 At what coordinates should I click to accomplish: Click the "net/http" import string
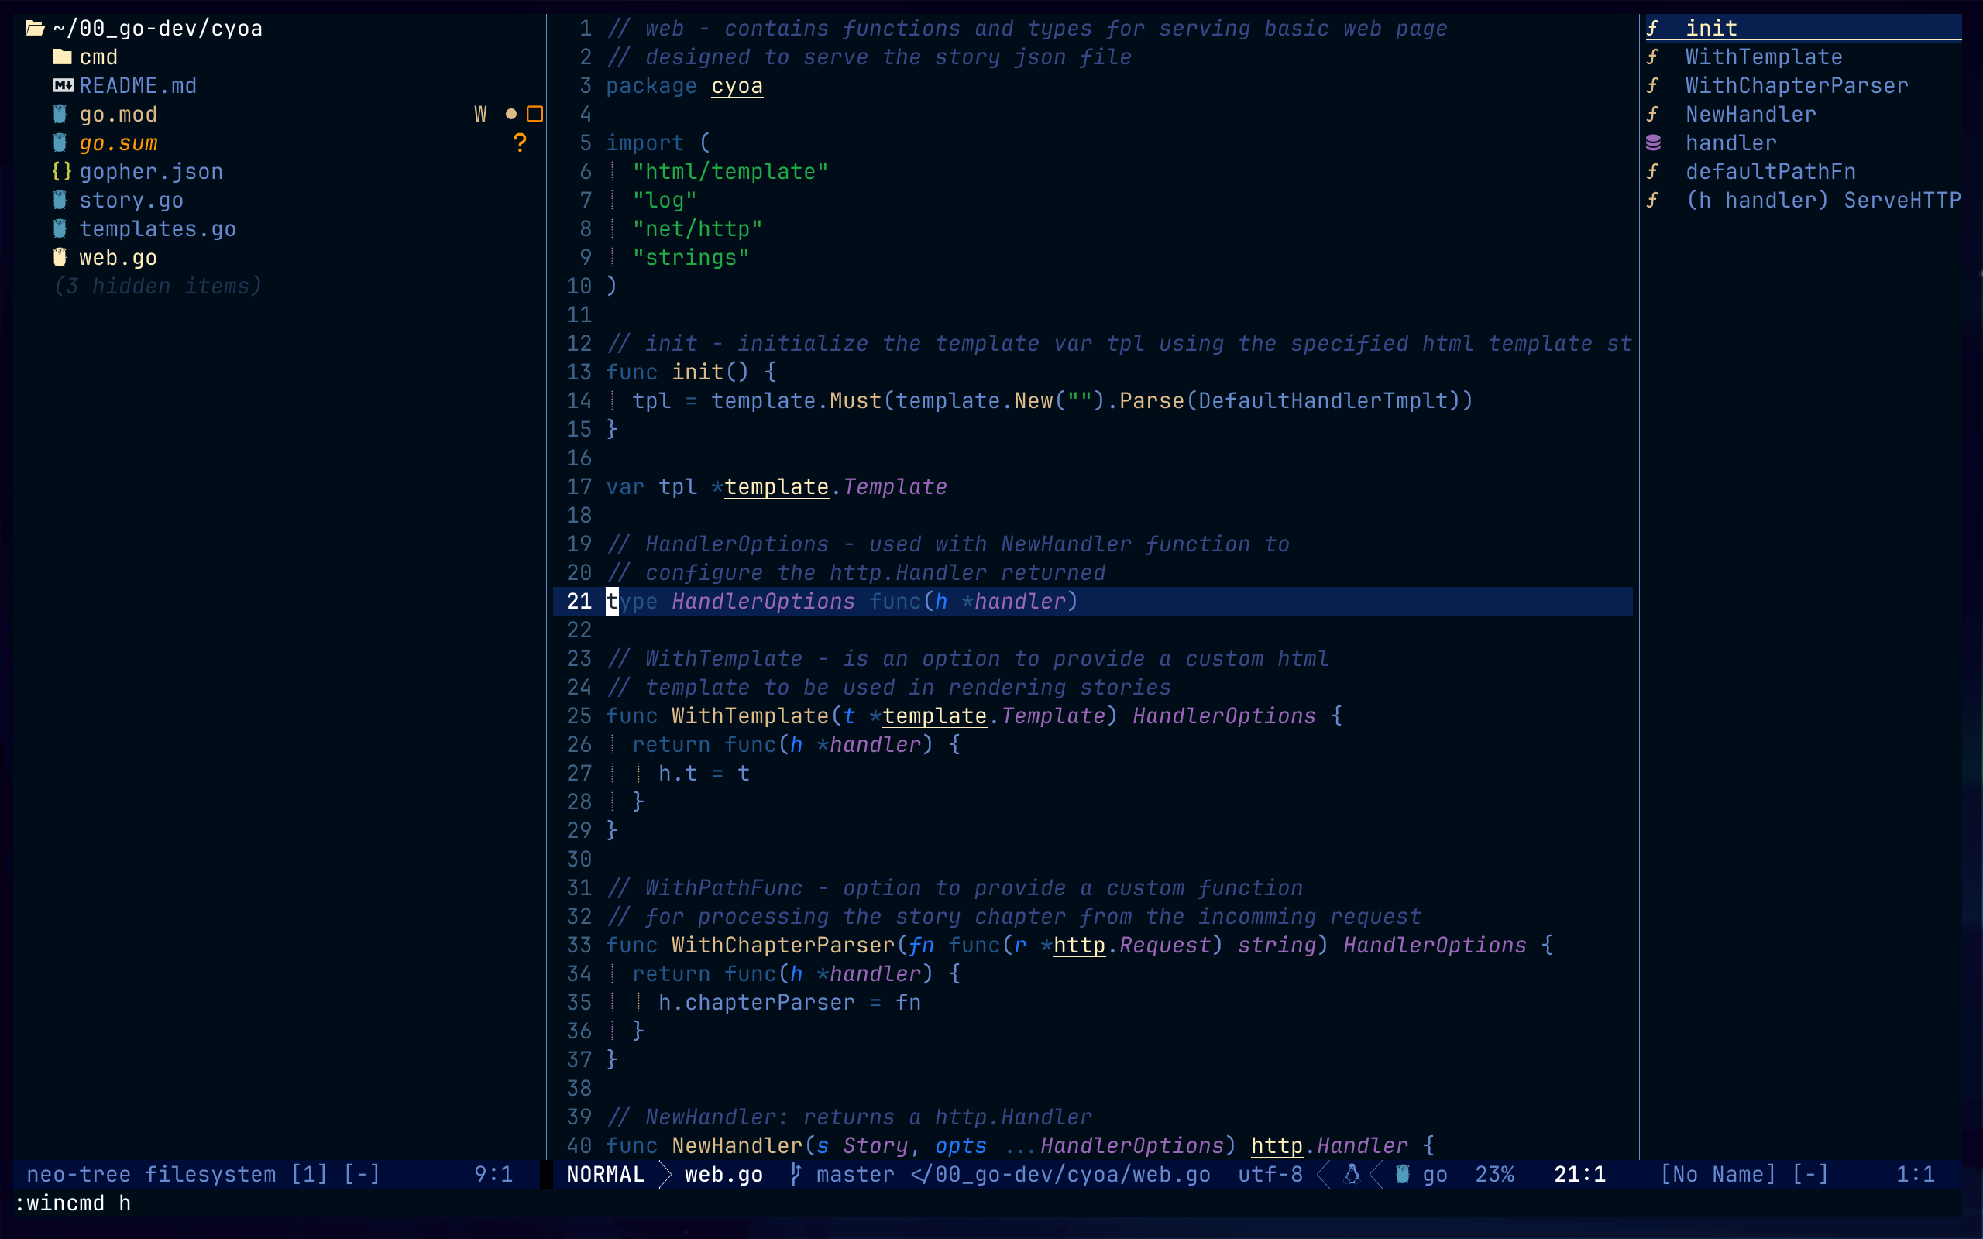coord(697,229)
